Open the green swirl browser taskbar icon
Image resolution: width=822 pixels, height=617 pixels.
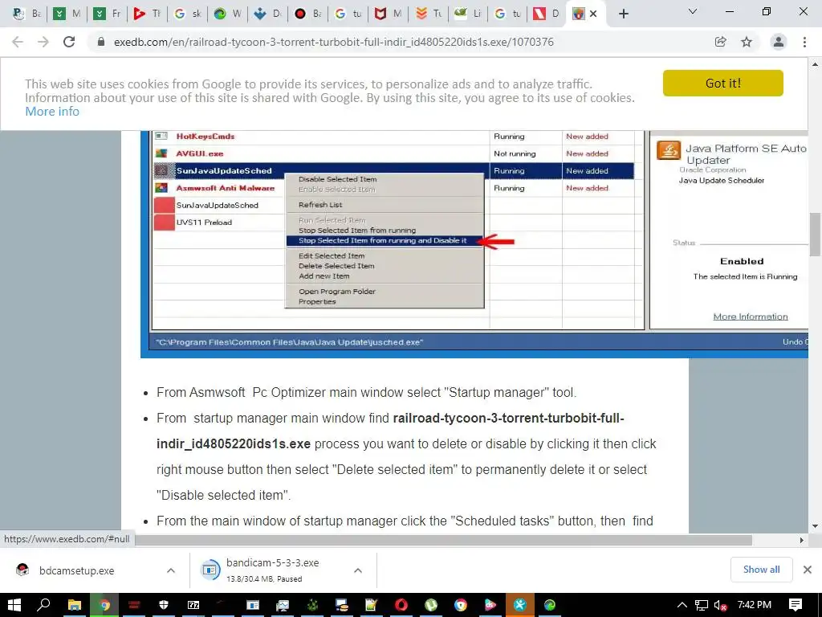tap(549, 605)
